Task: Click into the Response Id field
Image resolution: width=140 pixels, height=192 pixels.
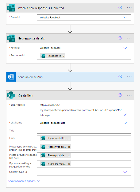Action: pyautogui.click(x=84, y=56)
